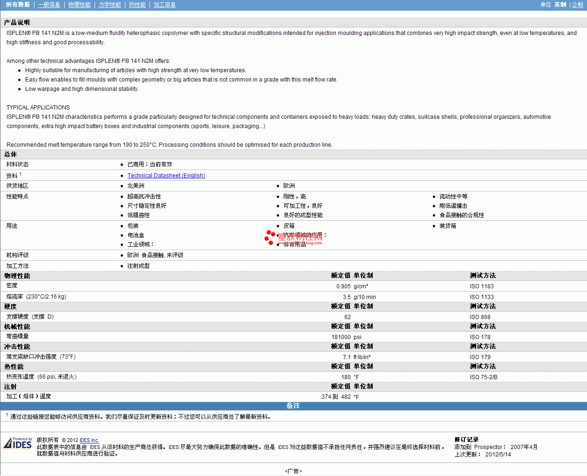Screen dimensions: 587x476
Task: Select 英制 units option
Action: (560, 5)
